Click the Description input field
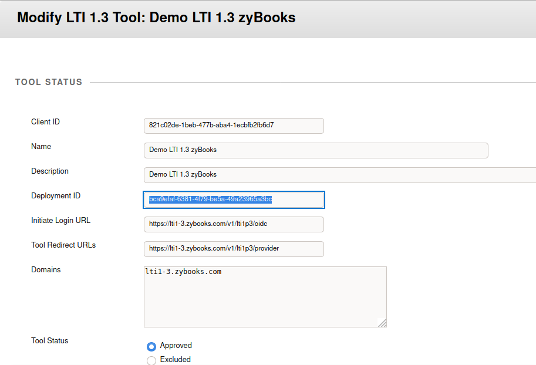Viewport: 536px width, 365px height. (x=340, y=175)
